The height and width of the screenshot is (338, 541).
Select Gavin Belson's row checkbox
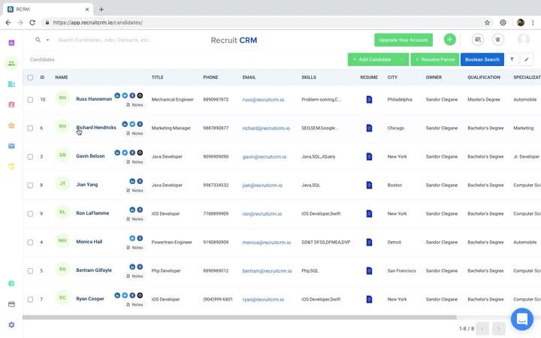coord(30,157)
